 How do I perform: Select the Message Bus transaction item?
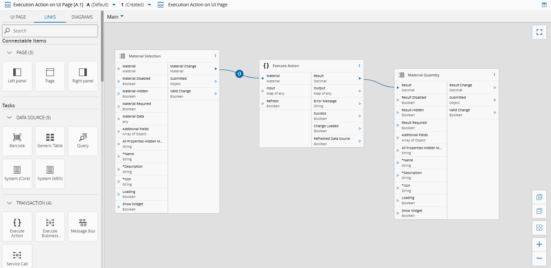coord(83,226)
